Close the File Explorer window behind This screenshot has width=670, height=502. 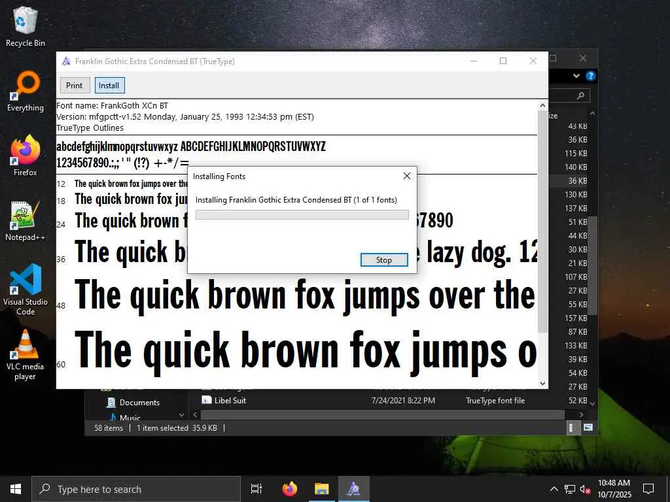[x=583, y=58]
